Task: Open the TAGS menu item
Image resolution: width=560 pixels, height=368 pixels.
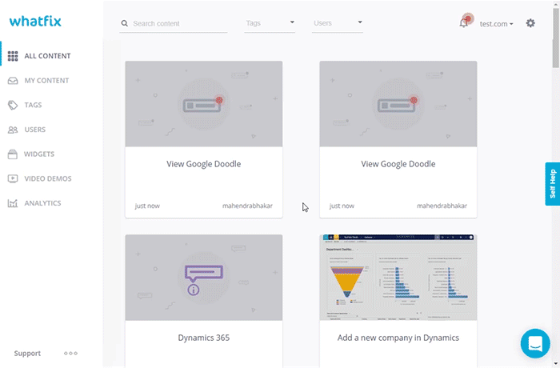Action: [x=33, y=105]
